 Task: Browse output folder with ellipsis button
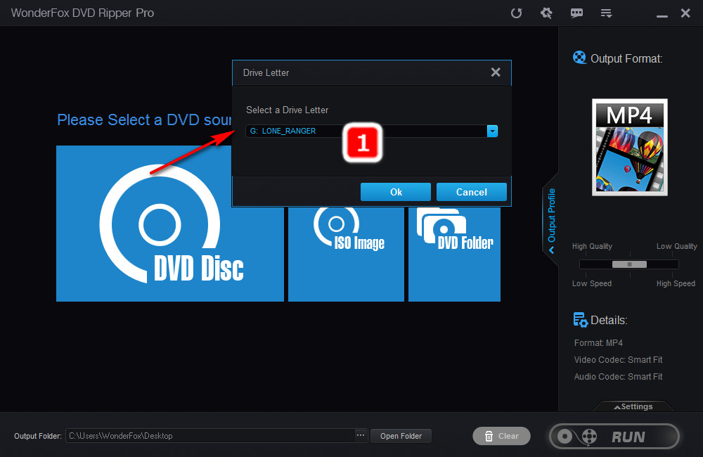point(361,435)
